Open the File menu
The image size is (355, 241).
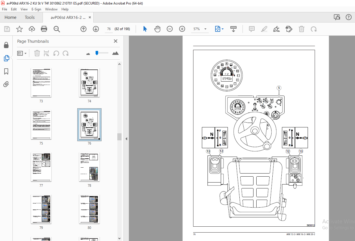point(5,9)
